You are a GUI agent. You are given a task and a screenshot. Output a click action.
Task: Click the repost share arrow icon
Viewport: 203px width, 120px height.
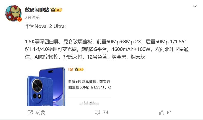tap(30, 112)
